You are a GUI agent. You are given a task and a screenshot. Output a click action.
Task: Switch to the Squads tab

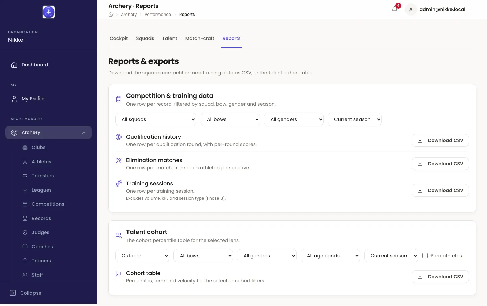tap(145, 38)
